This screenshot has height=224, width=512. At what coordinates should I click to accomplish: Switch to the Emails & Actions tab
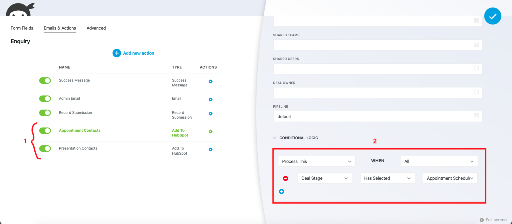[60, 28]
